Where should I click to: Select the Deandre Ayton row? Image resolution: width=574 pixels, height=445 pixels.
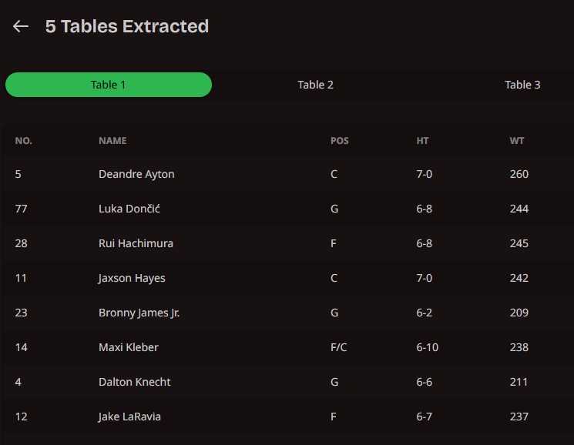tap(136, 174)
